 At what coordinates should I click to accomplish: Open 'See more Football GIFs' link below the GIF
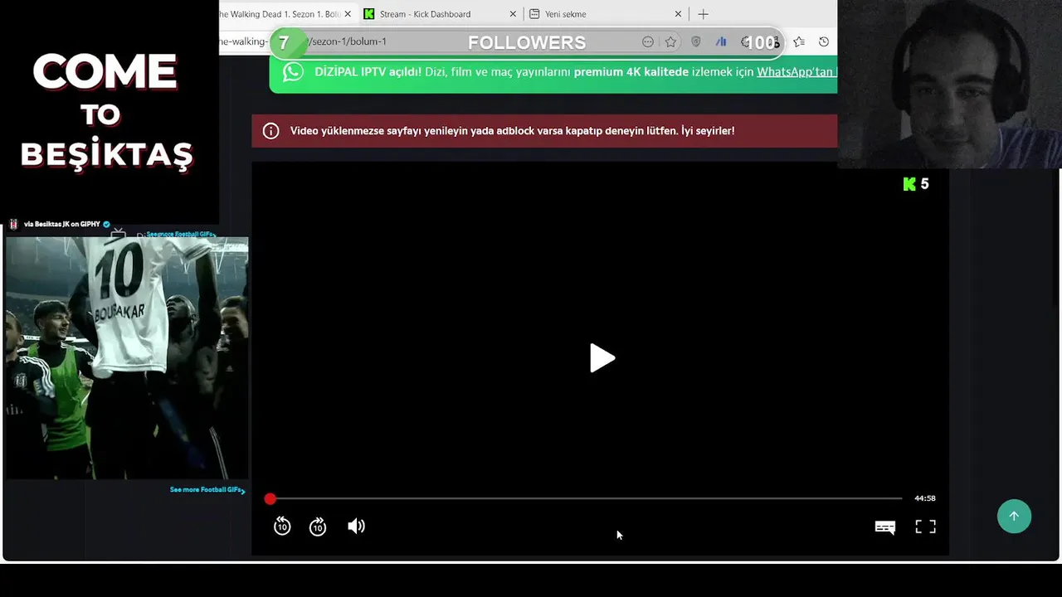pos(207,490)
